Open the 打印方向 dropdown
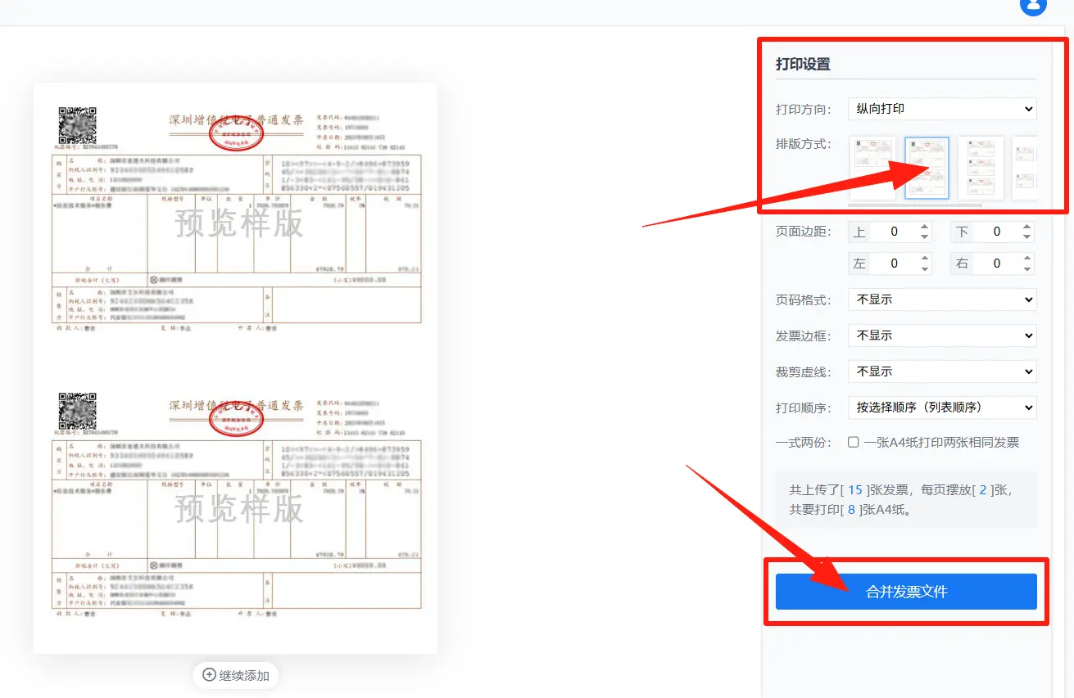This screenshot has height=698, width=1074. [x=942, y=109]
